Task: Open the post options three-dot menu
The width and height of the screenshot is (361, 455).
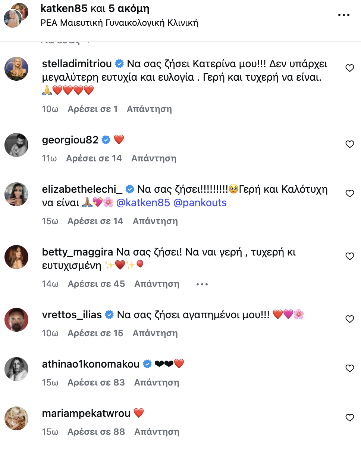Action: point(344,15)
